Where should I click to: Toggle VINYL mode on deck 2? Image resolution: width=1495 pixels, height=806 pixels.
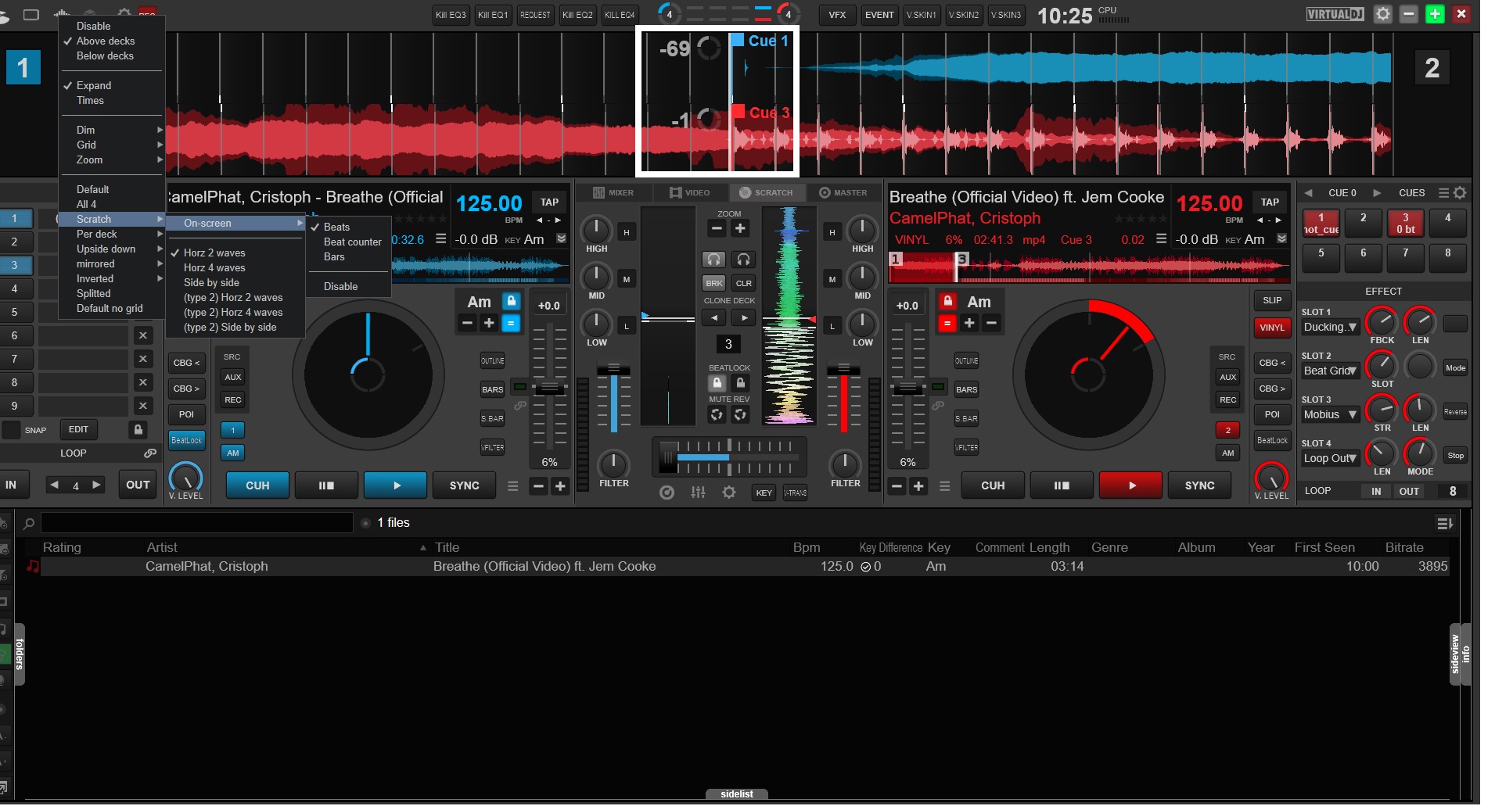tap(1272, 328)
